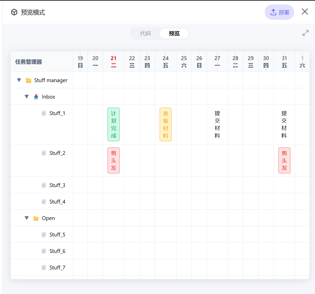The width and height of the screenshot is (315, 294).
Task: Click the 部署 deploy button
Action: (279, 12)
